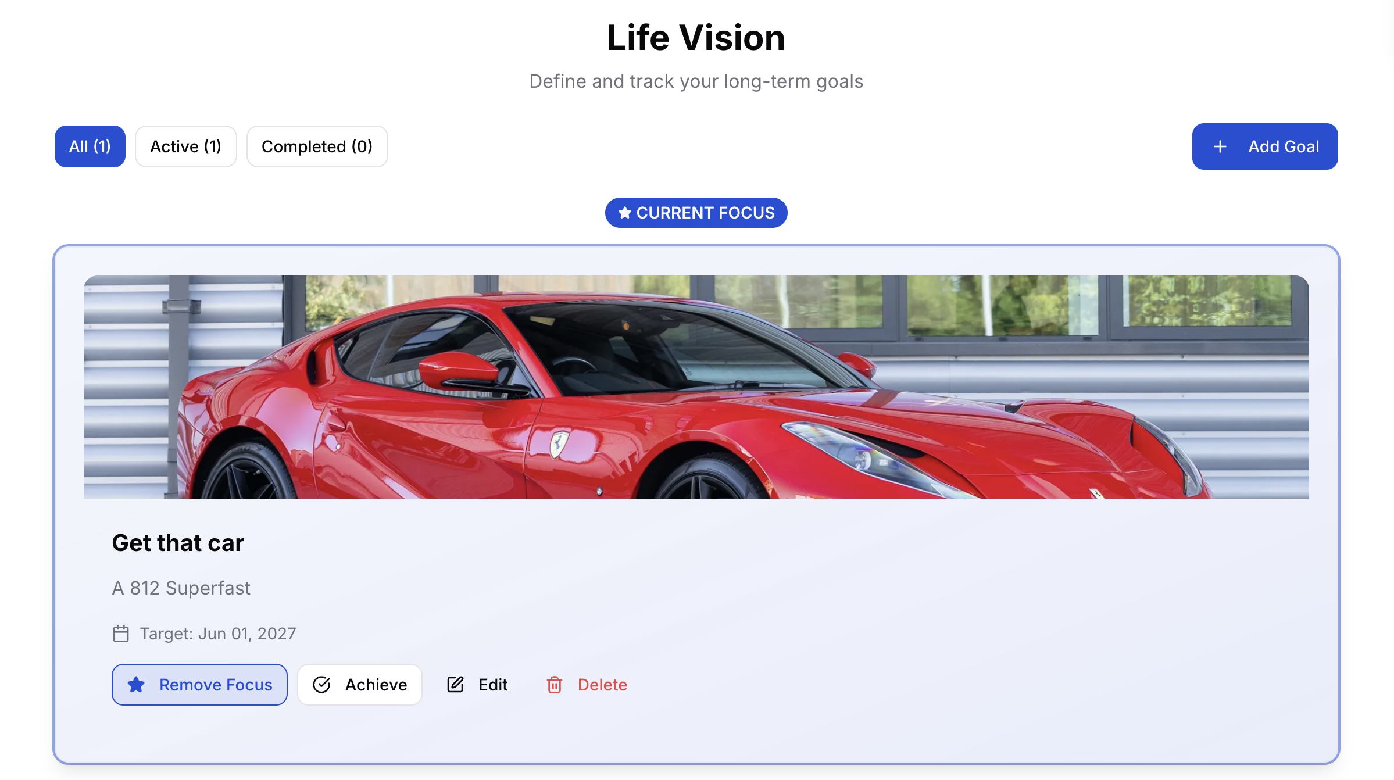Click the star icon beside Remove Focus
Screen dimensions: 1394x780
136,685
